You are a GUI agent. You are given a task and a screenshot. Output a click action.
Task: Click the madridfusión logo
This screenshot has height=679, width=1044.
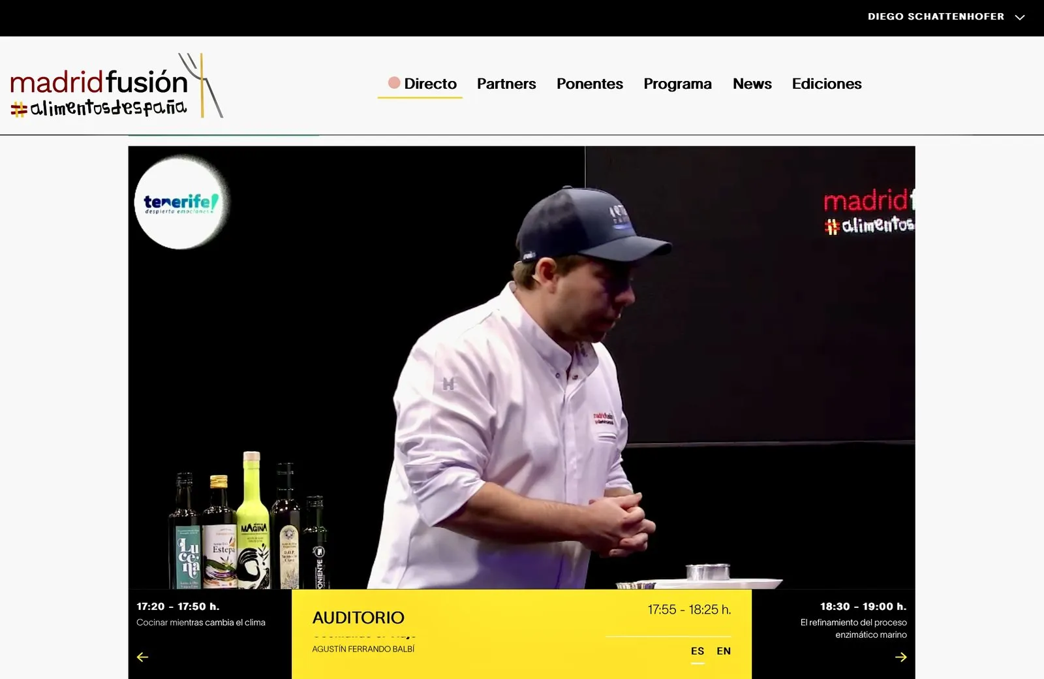(117, 86)
